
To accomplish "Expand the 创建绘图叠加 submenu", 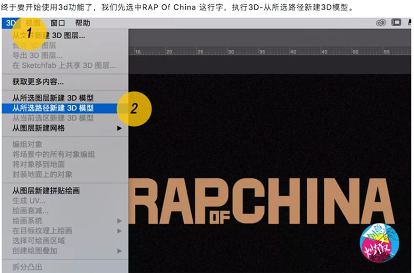I will click(x=65, y=251).
